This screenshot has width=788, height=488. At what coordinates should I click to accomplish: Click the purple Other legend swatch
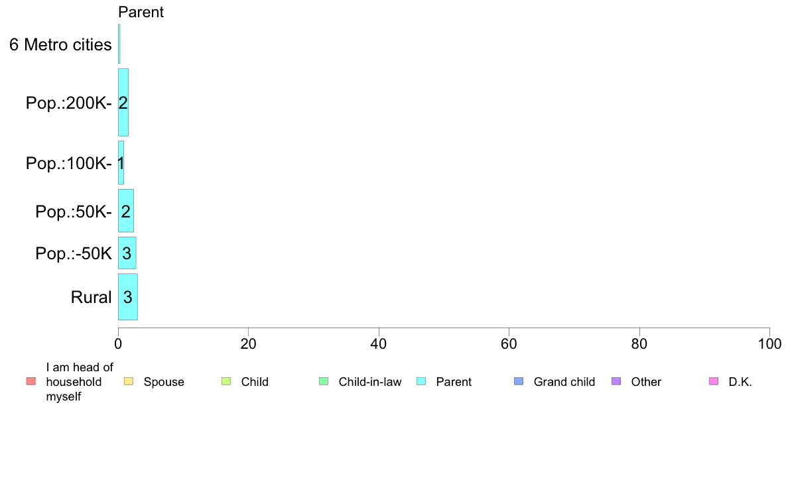pyautogui.click(x=616, y=381)
